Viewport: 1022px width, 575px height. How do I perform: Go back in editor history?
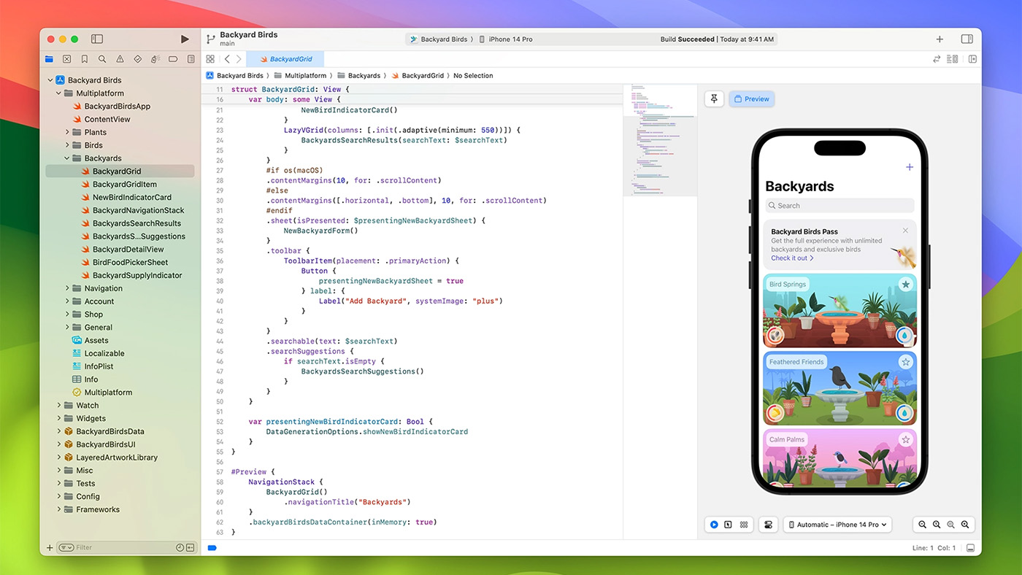(x=227, y=59)
